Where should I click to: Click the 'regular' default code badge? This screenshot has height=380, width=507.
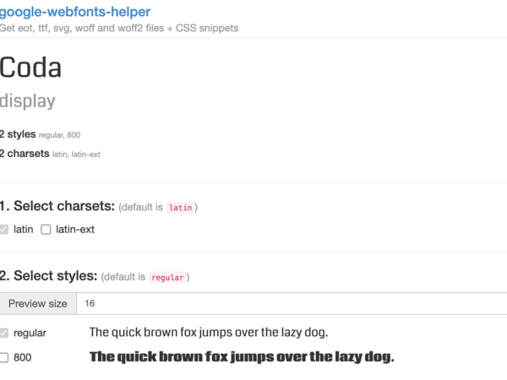pyautogui.click(x=168, y=277)
